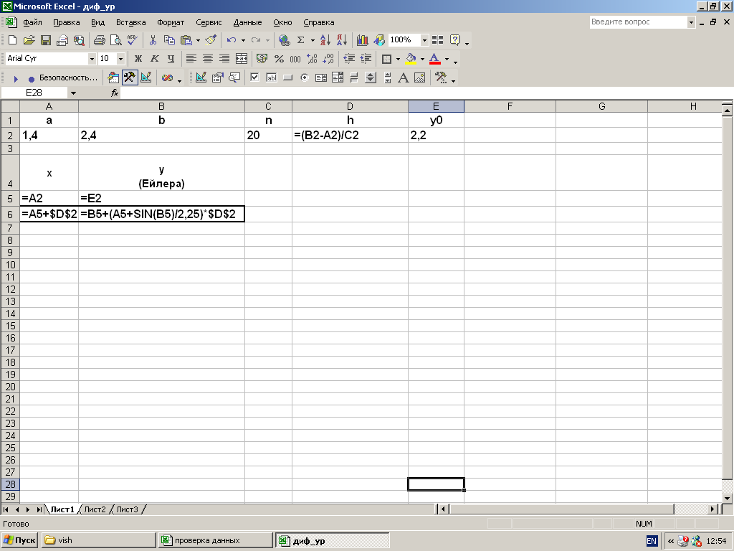The image size is (734, 551).
Task: Click the Пуск Start button
Action: [x=20, y=540]
